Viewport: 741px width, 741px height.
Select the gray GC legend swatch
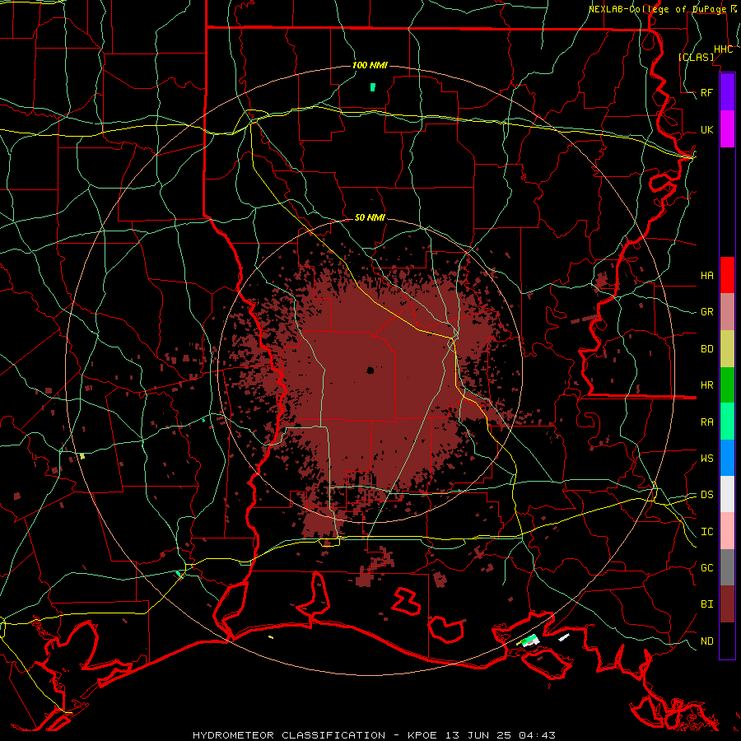click(727, 567)
